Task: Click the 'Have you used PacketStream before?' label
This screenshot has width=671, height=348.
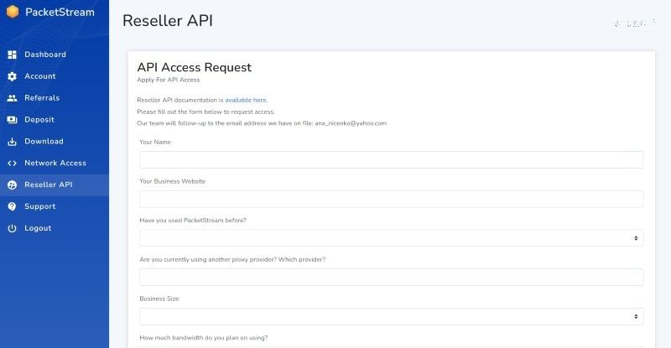Action: [x=193, y=221]
